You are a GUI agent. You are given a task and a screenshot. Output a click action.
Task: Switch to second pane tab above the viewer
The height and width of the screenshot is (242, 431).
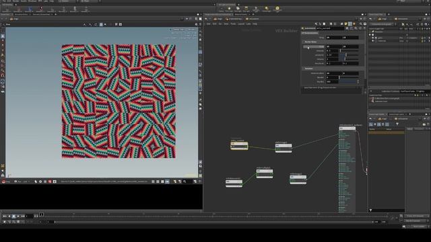(x=22, y=14)
